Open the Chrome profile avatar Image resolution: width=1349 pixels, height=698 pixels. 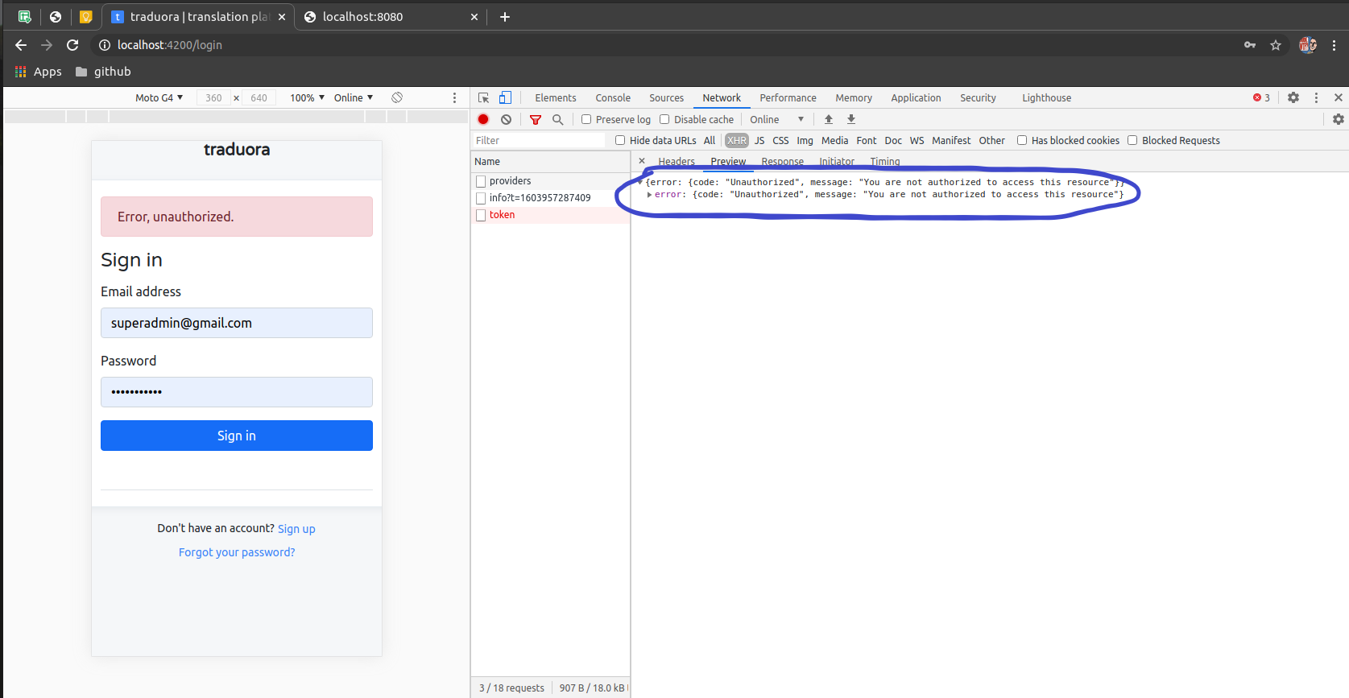(1308, 45)
